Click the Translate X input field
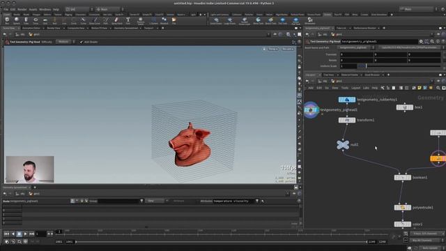The image size is (446, 251). [357, 54]
